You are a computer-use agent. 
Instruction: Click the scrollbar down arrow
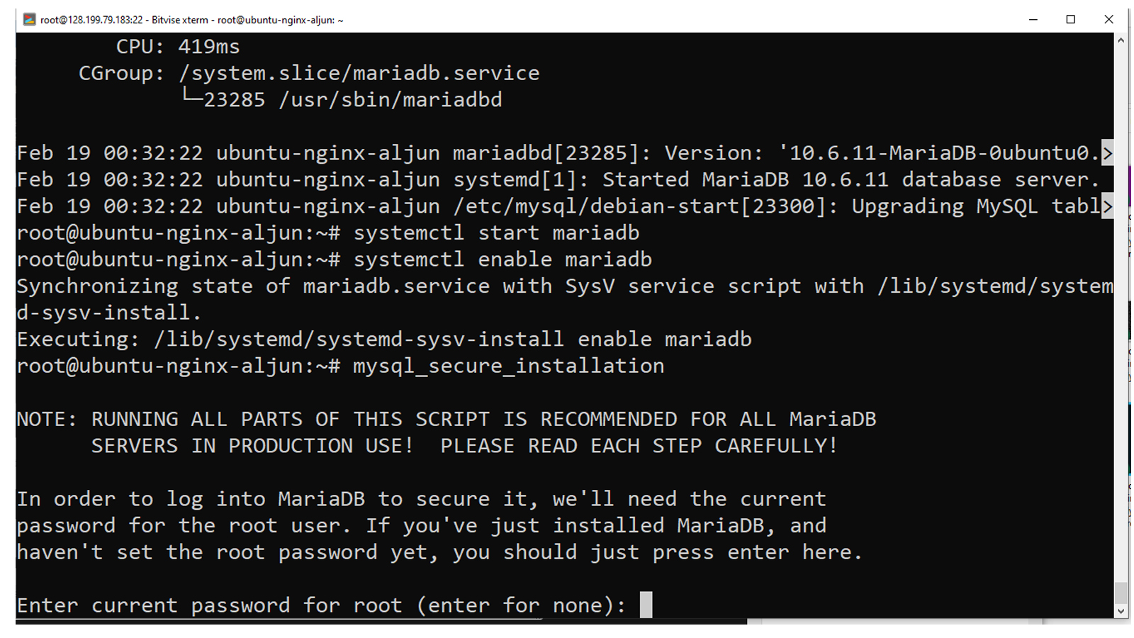(1121, 611)
